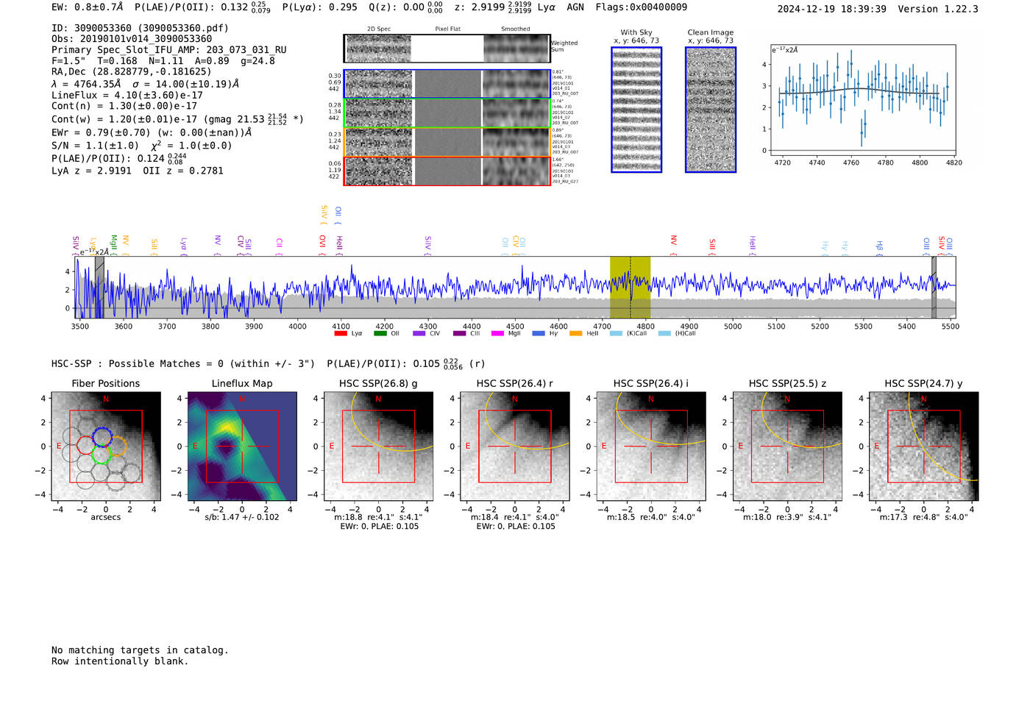Click the 'Obs: 20190101v014_3090053360' line

click(132, 39)
